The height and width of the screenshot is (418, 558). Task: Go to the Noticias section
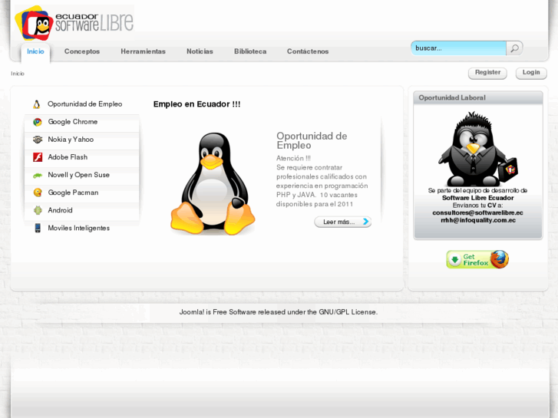click(x=200, y=51)
